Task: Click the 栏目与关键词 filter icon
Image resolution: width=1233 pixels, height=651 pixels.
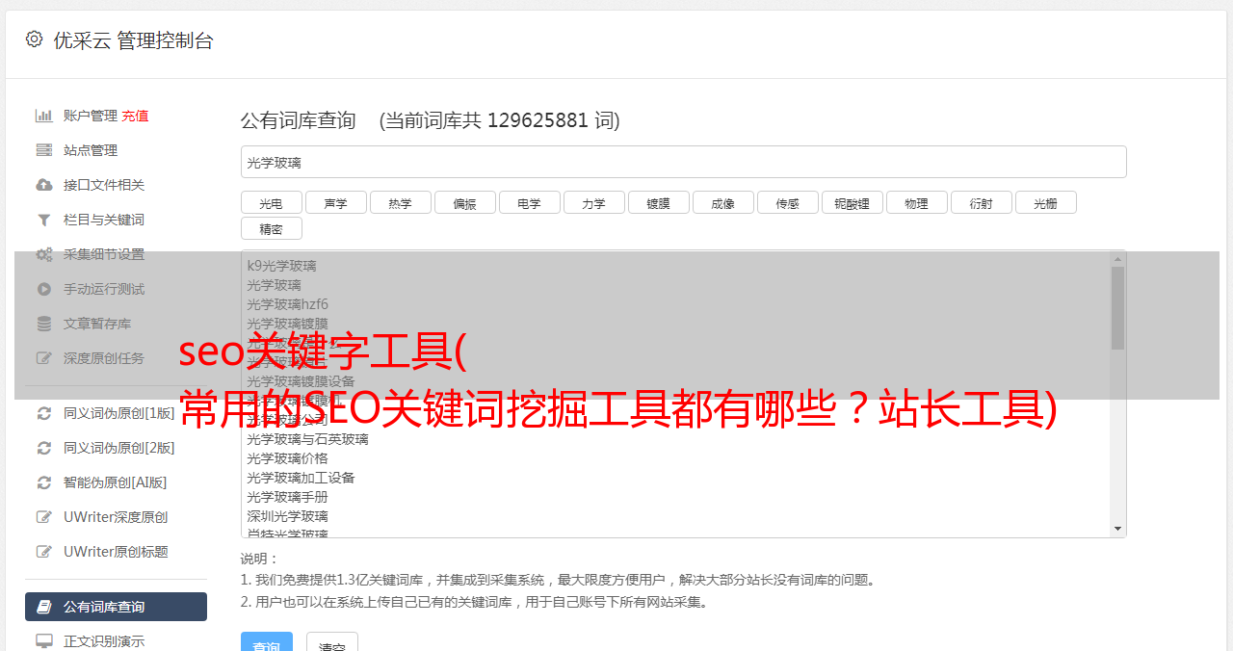Action: click(x=44, y=220)
